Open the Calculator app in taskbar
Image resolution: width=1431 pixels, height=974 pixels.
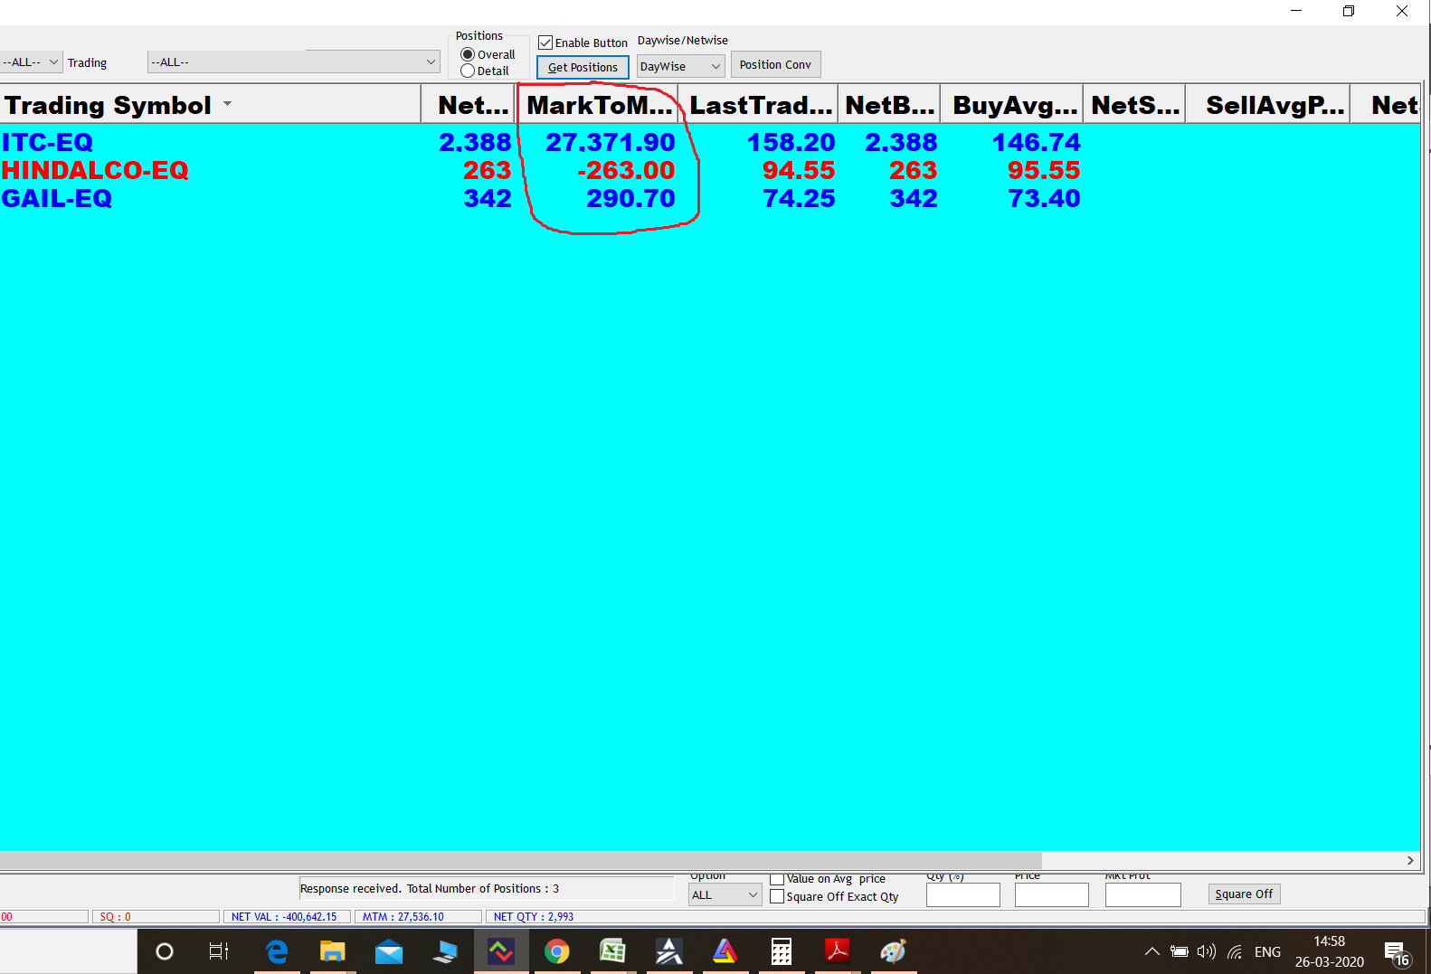coord(782,951)
